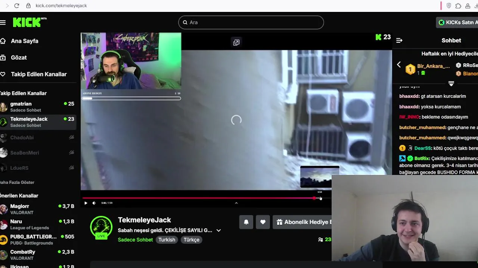Open the Sohbet chat header

451,40
